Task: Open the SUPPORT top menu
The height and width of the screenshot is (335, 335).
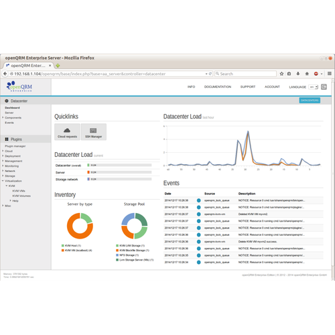Action: 248,86
